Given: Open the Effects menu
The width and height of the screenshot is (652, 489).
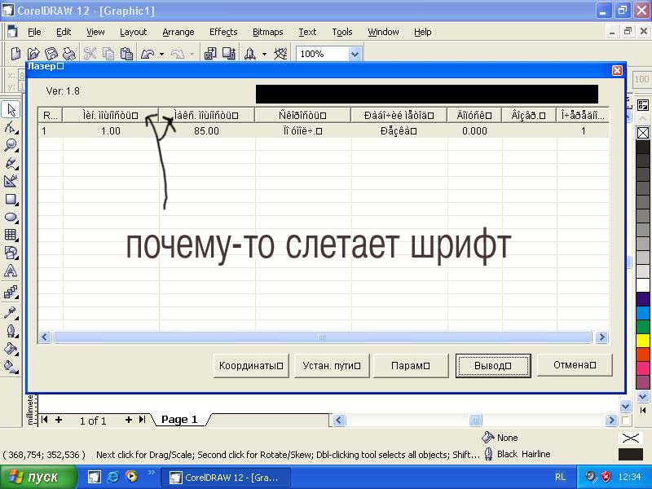Looking at the screenshot, I should pos(222,32).
